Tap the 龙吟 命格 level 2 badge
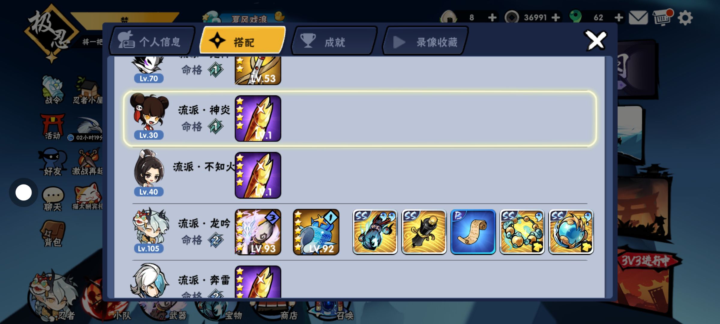The image size is (720, 324). tap(216, 240)
